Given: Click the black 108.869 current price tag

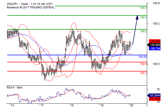Looking at the screenshot, I should click(154, 45).
